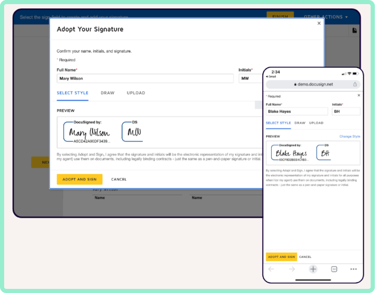Tap the browser forward arrow on phone

(x=292, y=269)
